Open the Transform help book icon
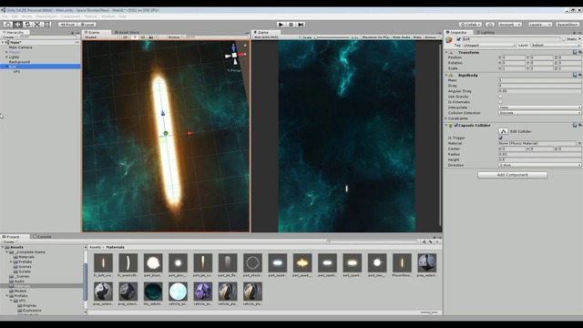 point(575,53)
